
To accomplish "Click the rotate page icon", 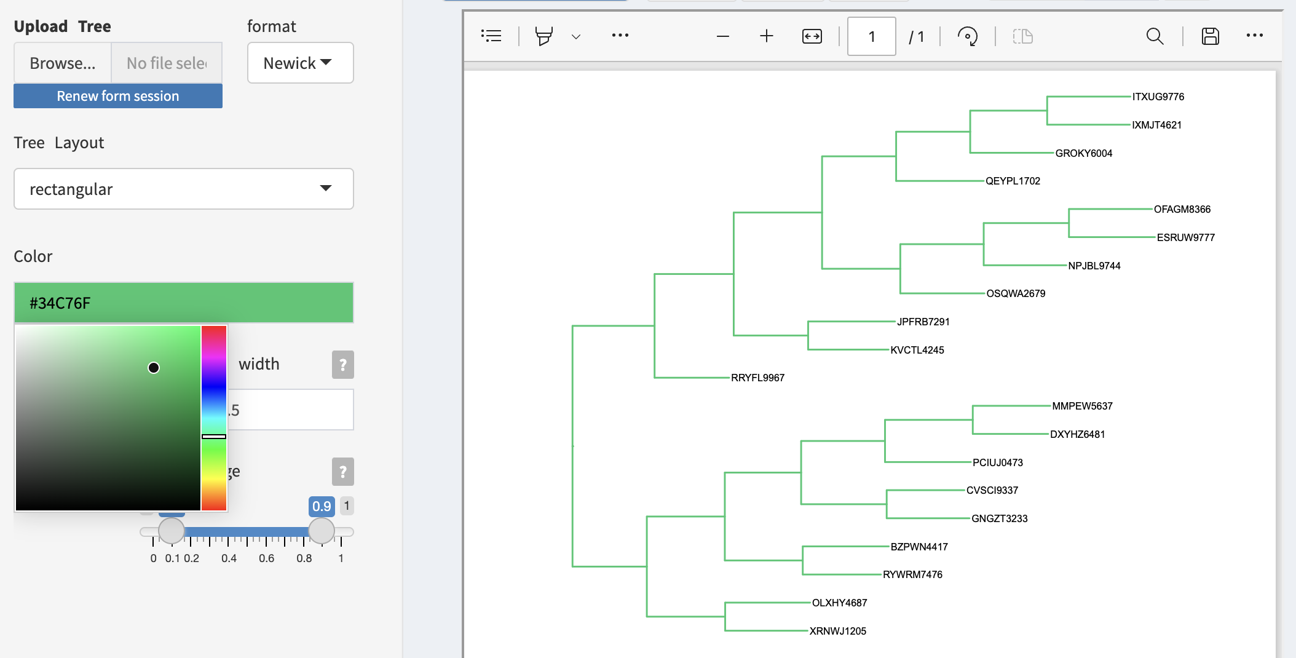I will point(967,36).
